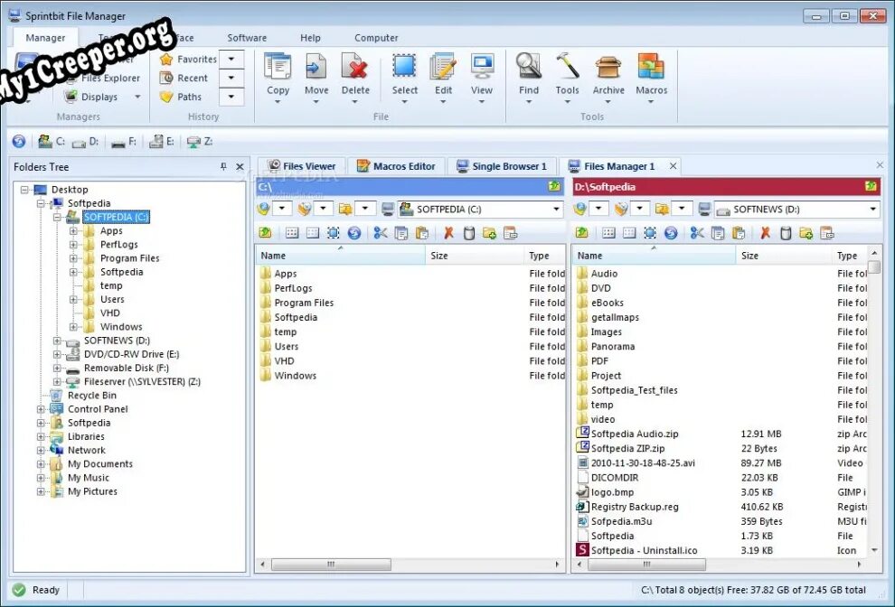This screenshot has width=895, height=607.
Task: Switch to the D: drive shortcut on the drive bar
Action: [86, 141]
